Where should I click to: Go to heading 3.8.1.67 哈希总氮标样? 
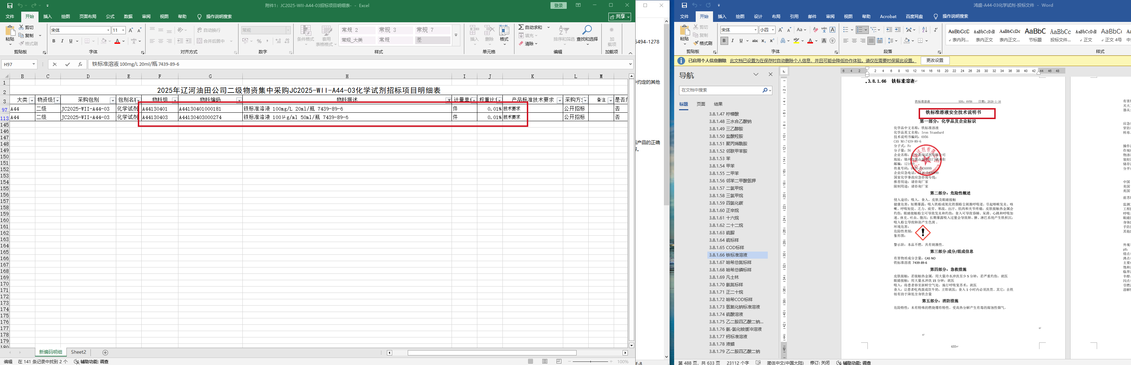tap(730, 263)
